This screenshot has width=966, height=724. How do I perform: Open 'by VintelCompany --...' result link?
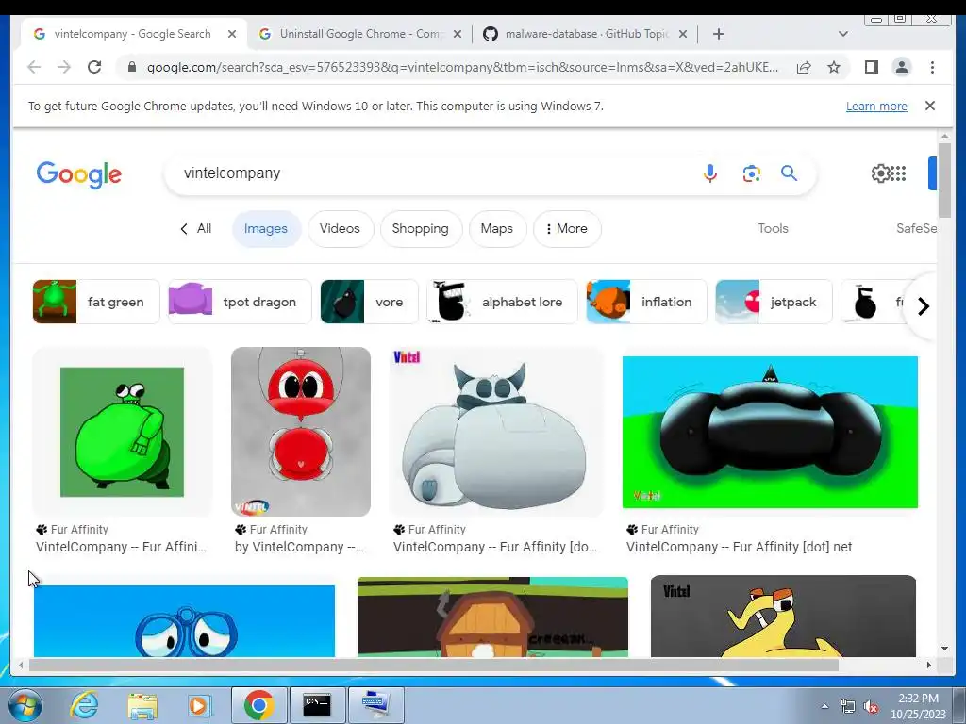point(299,547)
